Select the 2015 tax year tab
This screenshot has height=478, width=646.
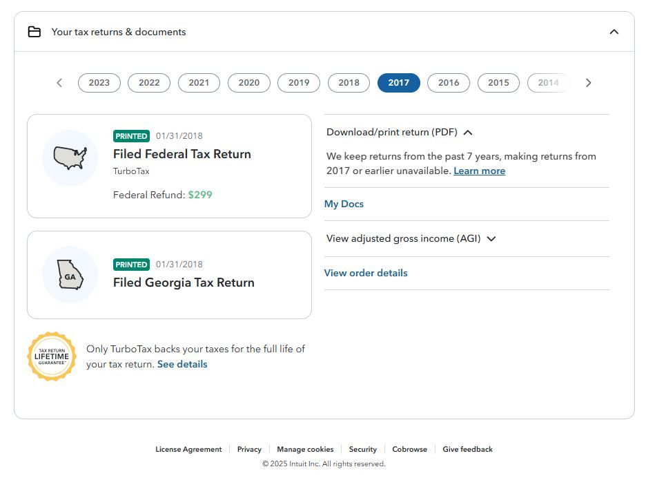pos(498,83)
